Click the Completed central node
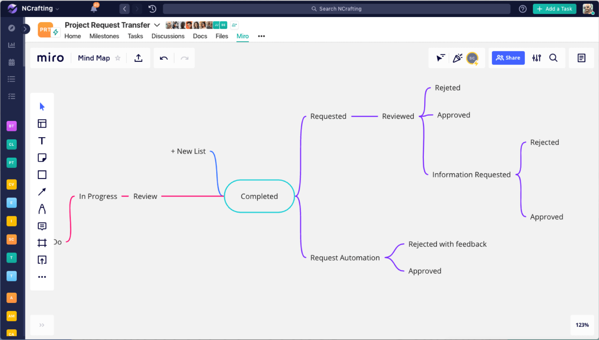This screenshot has width=599, height=340. click(259, 196)
